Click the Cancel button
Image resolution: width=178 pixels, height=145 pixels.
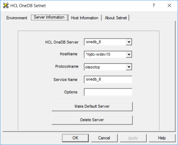click(x=104, y=138)
